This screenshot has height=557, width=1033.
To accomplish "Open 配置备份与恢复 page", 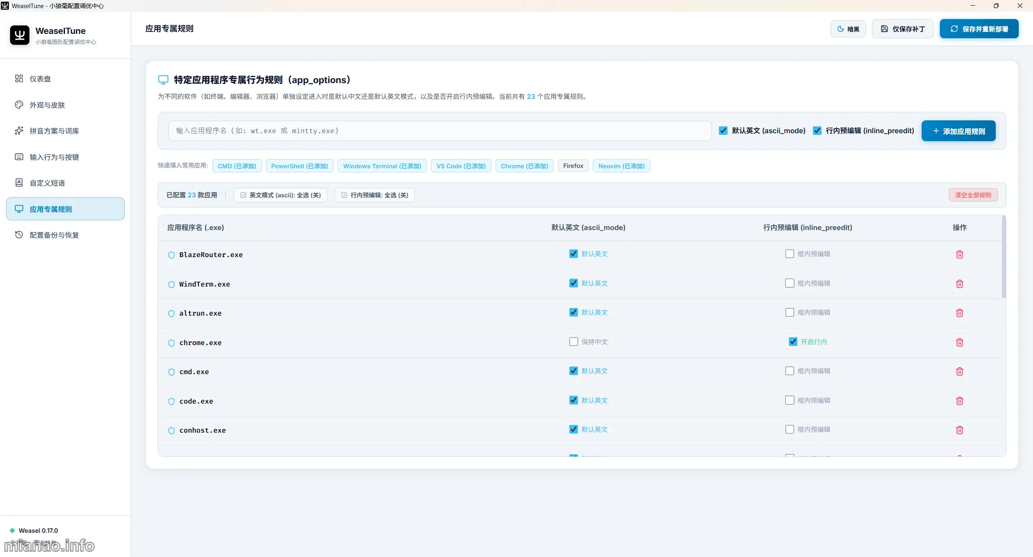I will click(65, 235).
